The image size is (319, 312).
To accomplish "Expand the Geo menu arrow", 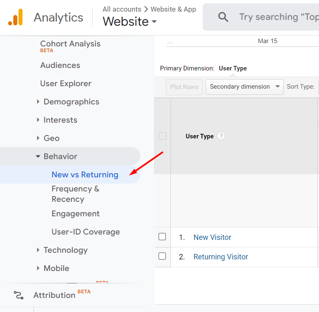I will (38, 138).
